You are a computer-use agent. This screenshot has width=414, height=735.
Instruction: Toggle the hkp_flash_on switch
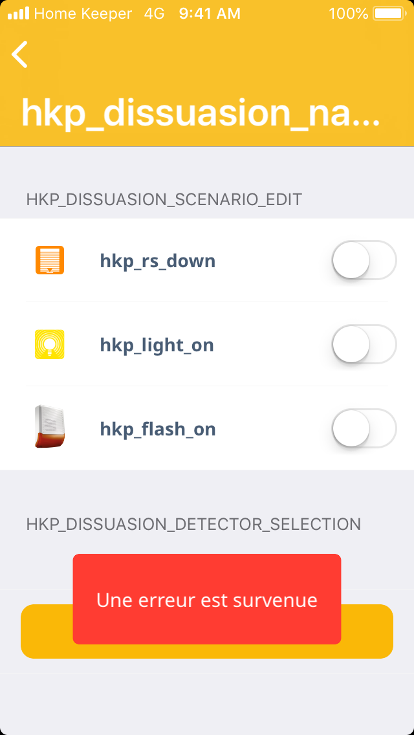(364, 428)
